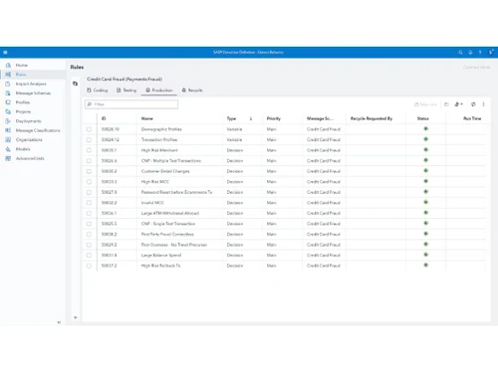The image size is (498, 373).
Task: Sort by the Priority column header
Action: pos(274,118)
